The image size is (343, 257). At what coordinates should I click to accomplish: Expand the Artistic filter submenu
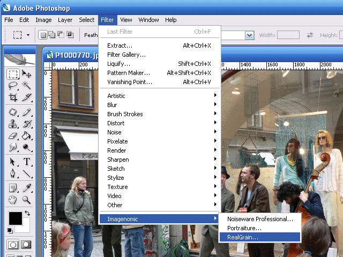[x=160, y=96]
